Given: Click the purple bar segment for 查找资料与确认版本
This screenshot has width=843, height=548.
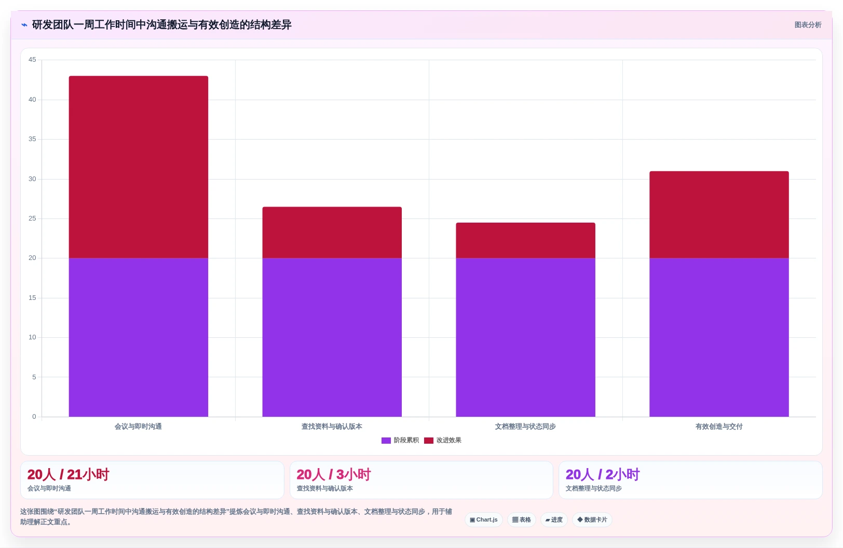Looking at the screenshot, I should click(x=332, y=337).
